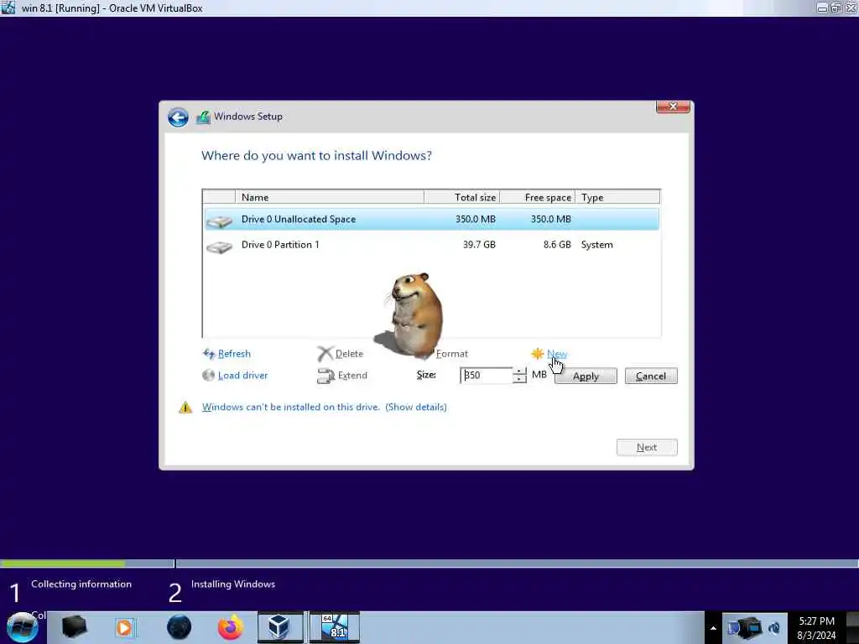Click the Delete option
The image size is (859, 644).
click(x=349, y=354)
